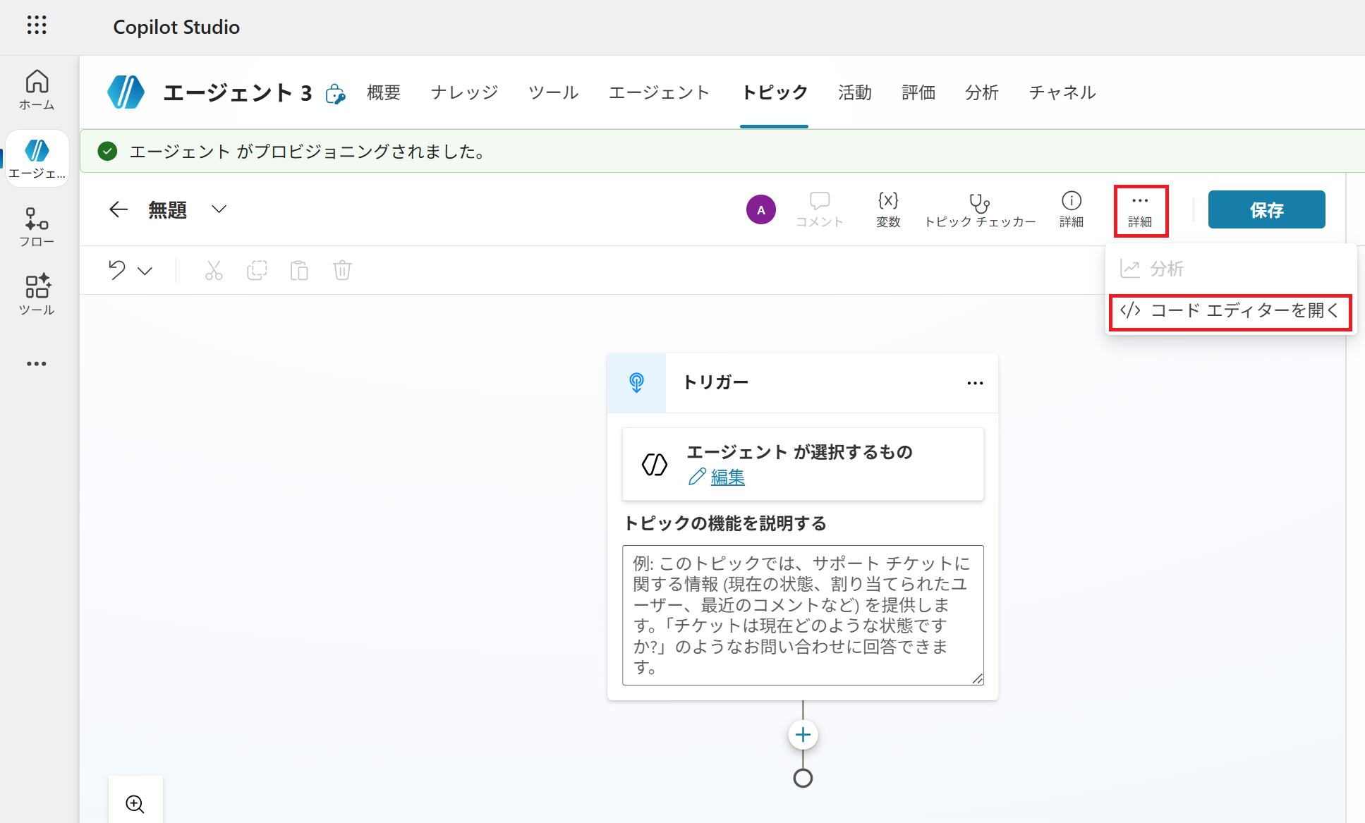Screen dimensions: 1365x823
Task: Click the zoom-in magnifier icon
Action: pyautogui.click(x=135, y=803)
